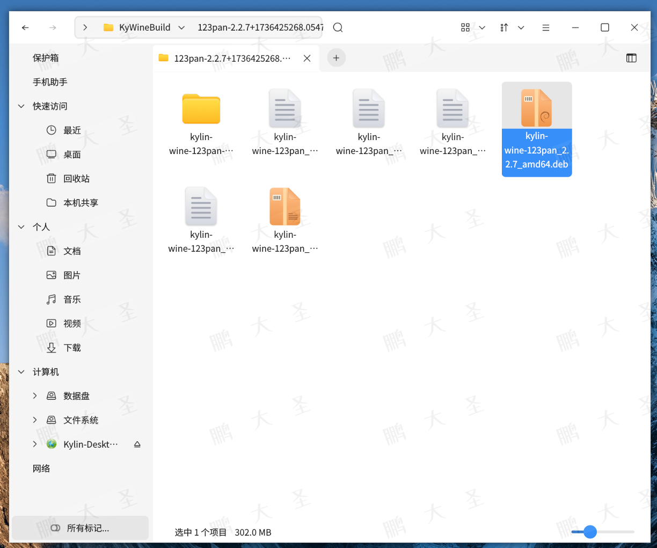Open the KyWineBuild path dropdown arrow
657x548 pixels.
(x=181, y=27)
